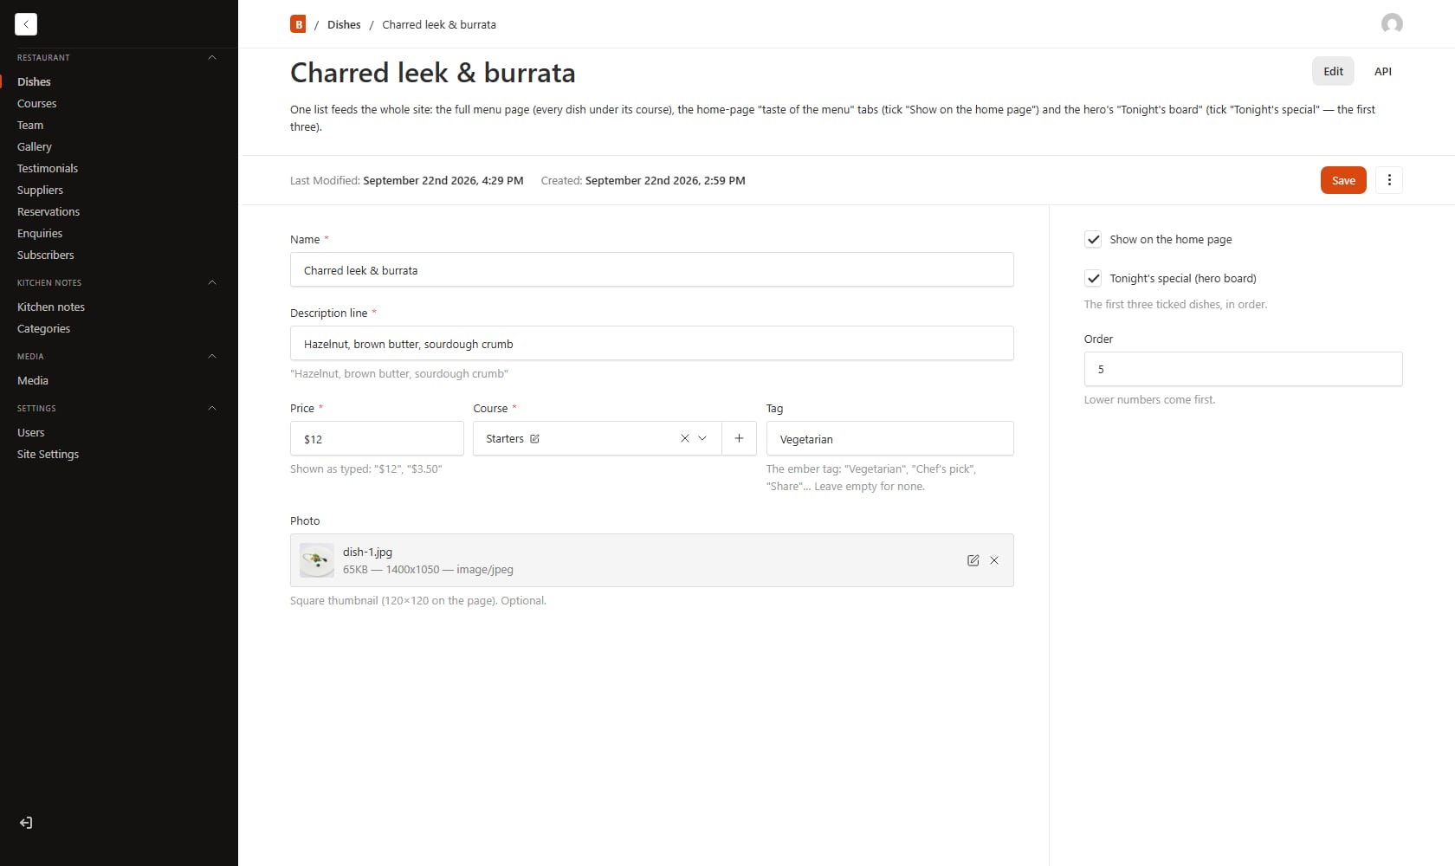
Task: Open Testimonials in the sidebar
Action: pyautogui.click(x=48, y=168)
